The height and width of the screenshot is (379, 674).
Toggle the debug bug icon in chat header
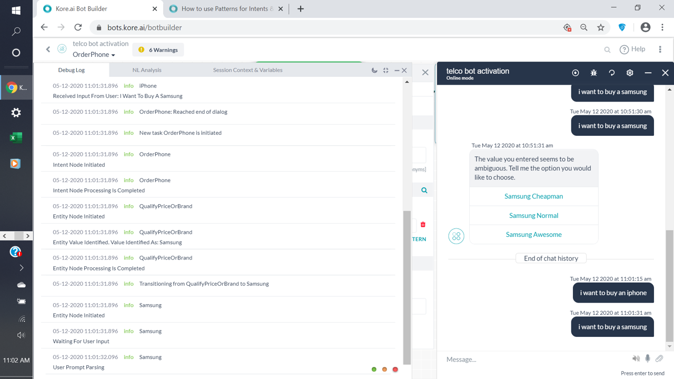click(593, 73)
